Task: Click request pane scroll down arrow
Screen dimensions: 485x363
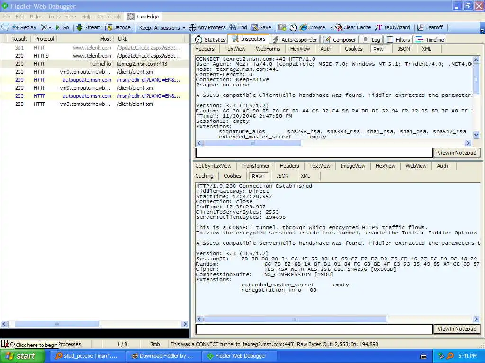Action: (x=476, y=135)
